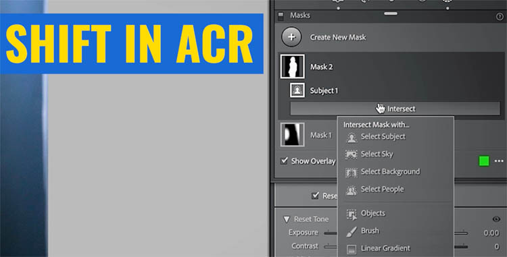
Task: Click the Exposure value field 0.00
Action: 491,233
